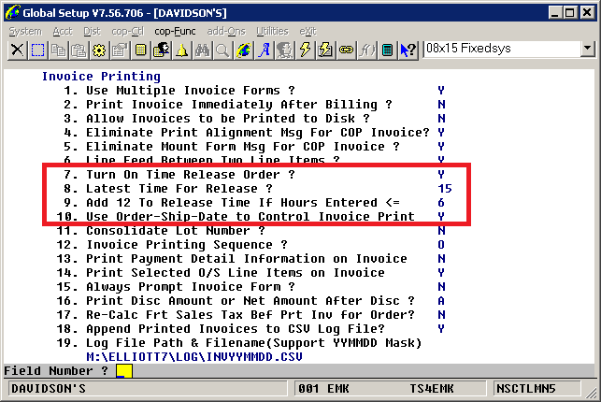
Task: Click the Paste clipboard icon
Action: [79, 50]
